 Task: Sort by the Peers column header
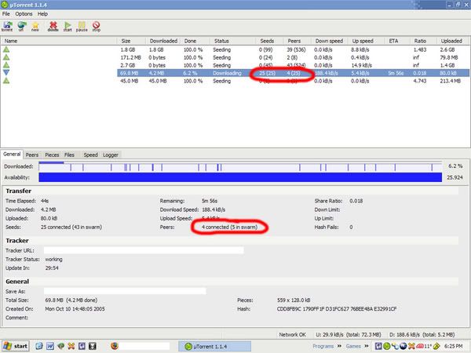tap(298, 41)
